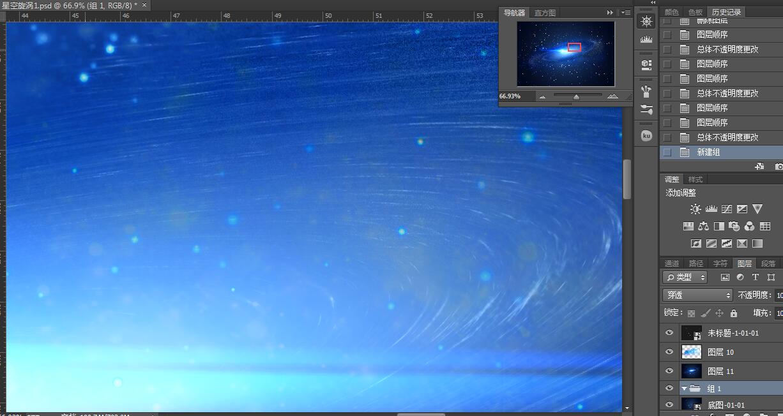Screen dimensions: 783x416
Task: Add a Levels adjustment
Action: tap(711, 209)
